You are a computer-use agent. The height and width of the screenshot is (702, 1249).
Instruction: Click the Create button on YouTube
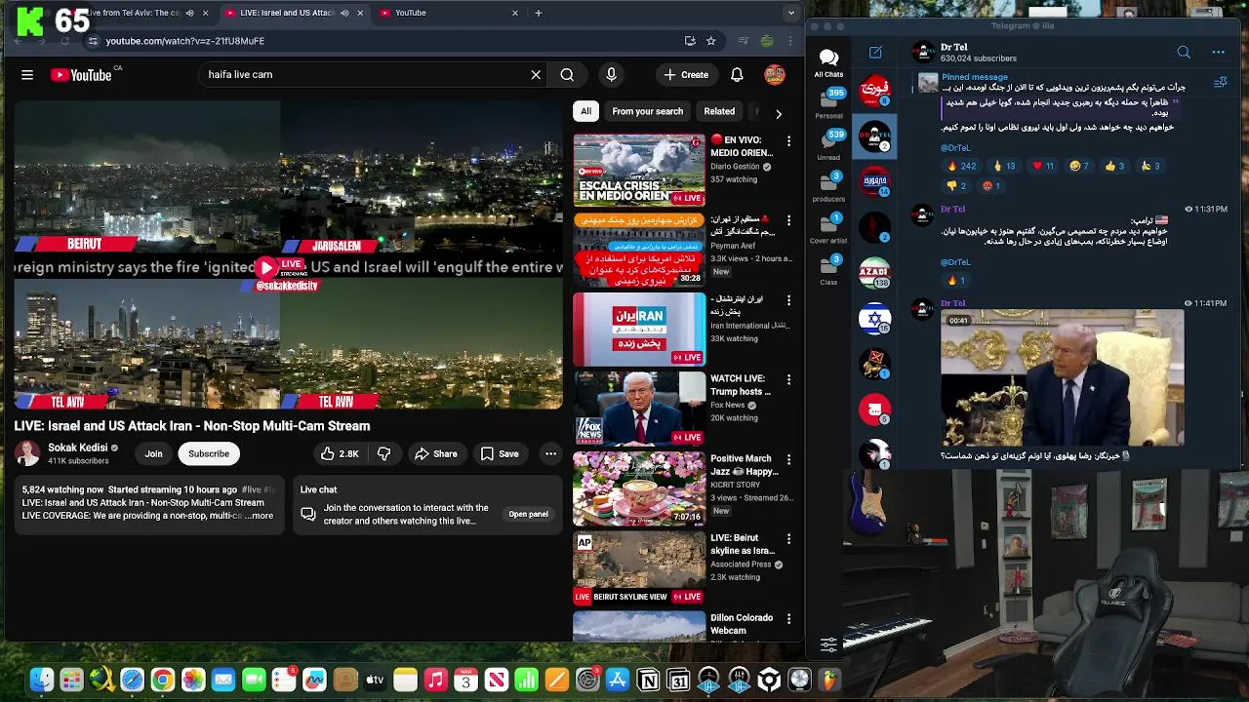(686, 74)
